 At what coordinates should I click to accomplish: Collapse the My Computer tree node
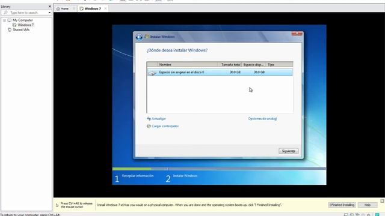(4, 20)
